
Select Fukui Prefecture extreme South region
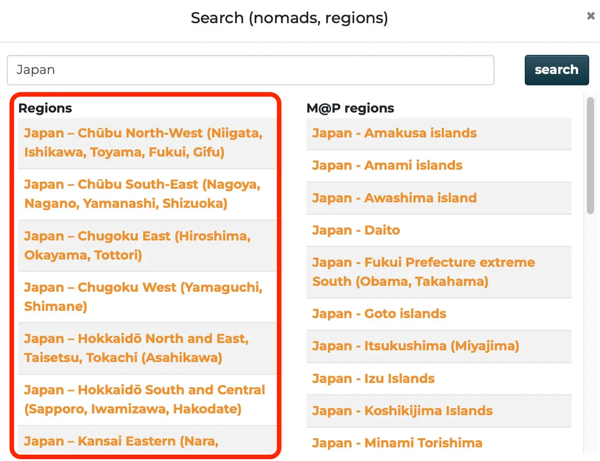click(423, 272)
